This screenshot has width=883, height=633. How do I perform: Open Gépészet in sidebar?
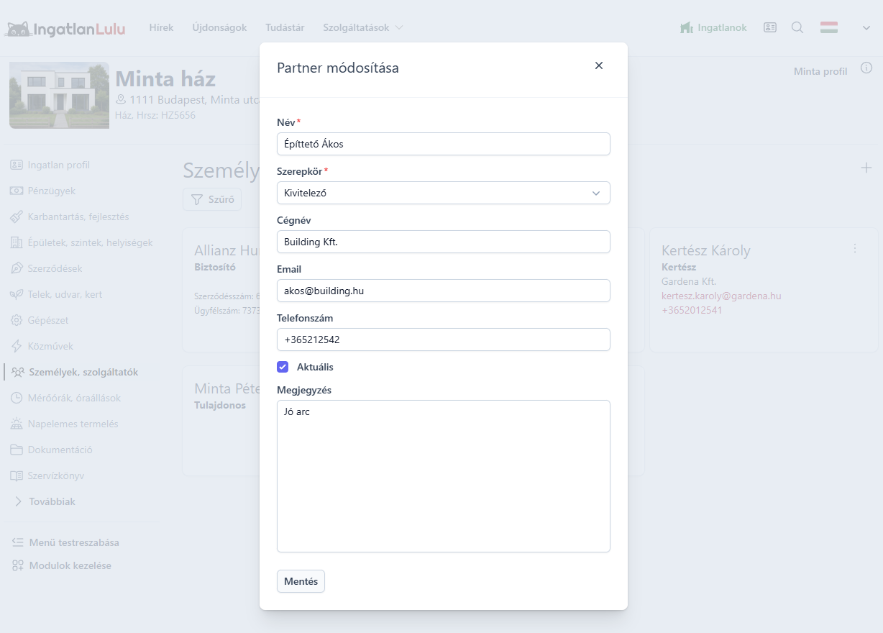[40, 320]
